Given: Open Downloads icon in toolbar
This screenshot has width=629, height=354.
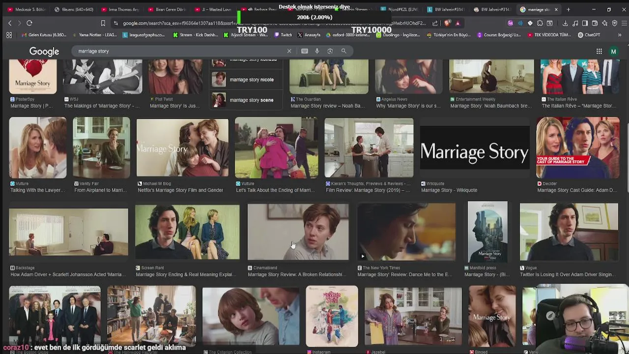Looking at the screenshot, I should 565,23.
